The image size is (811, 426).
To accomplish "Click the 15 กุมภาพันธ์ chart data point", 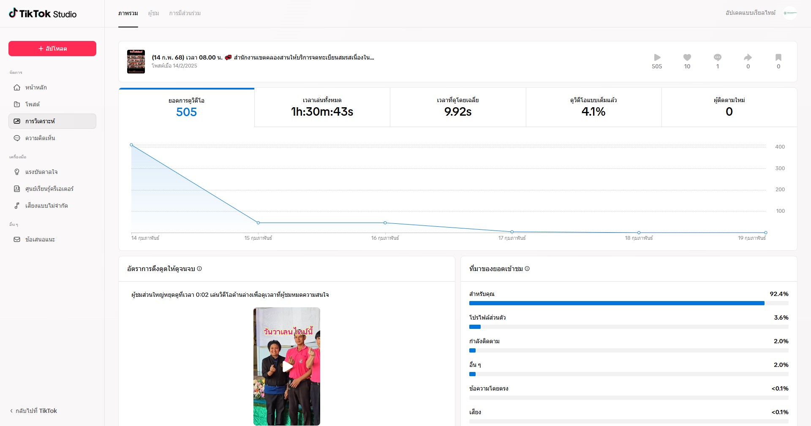I will click(258, 222).
